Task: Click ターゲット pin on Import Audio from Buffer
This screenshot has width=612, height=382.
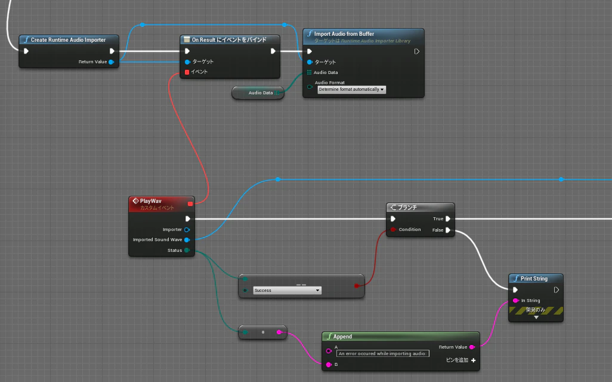Action: (x=310, y=62)
